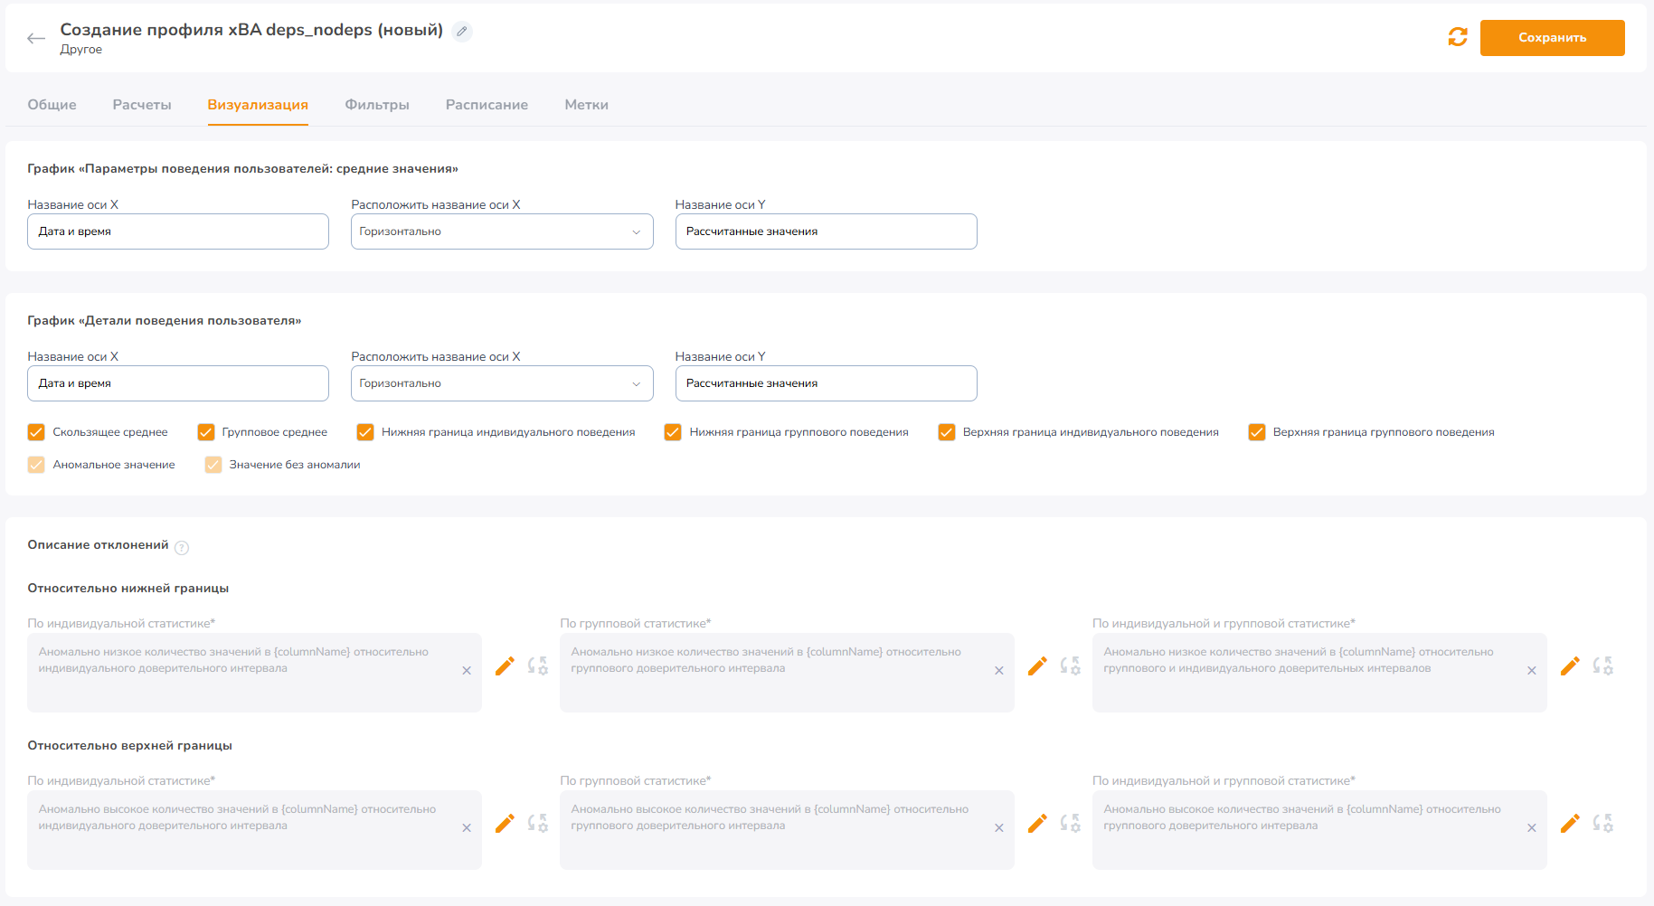This screenshot has width=1654, height=906.
Task: Clear lower boundary individual-and-group text with X
Action: tap(1532, 671)
